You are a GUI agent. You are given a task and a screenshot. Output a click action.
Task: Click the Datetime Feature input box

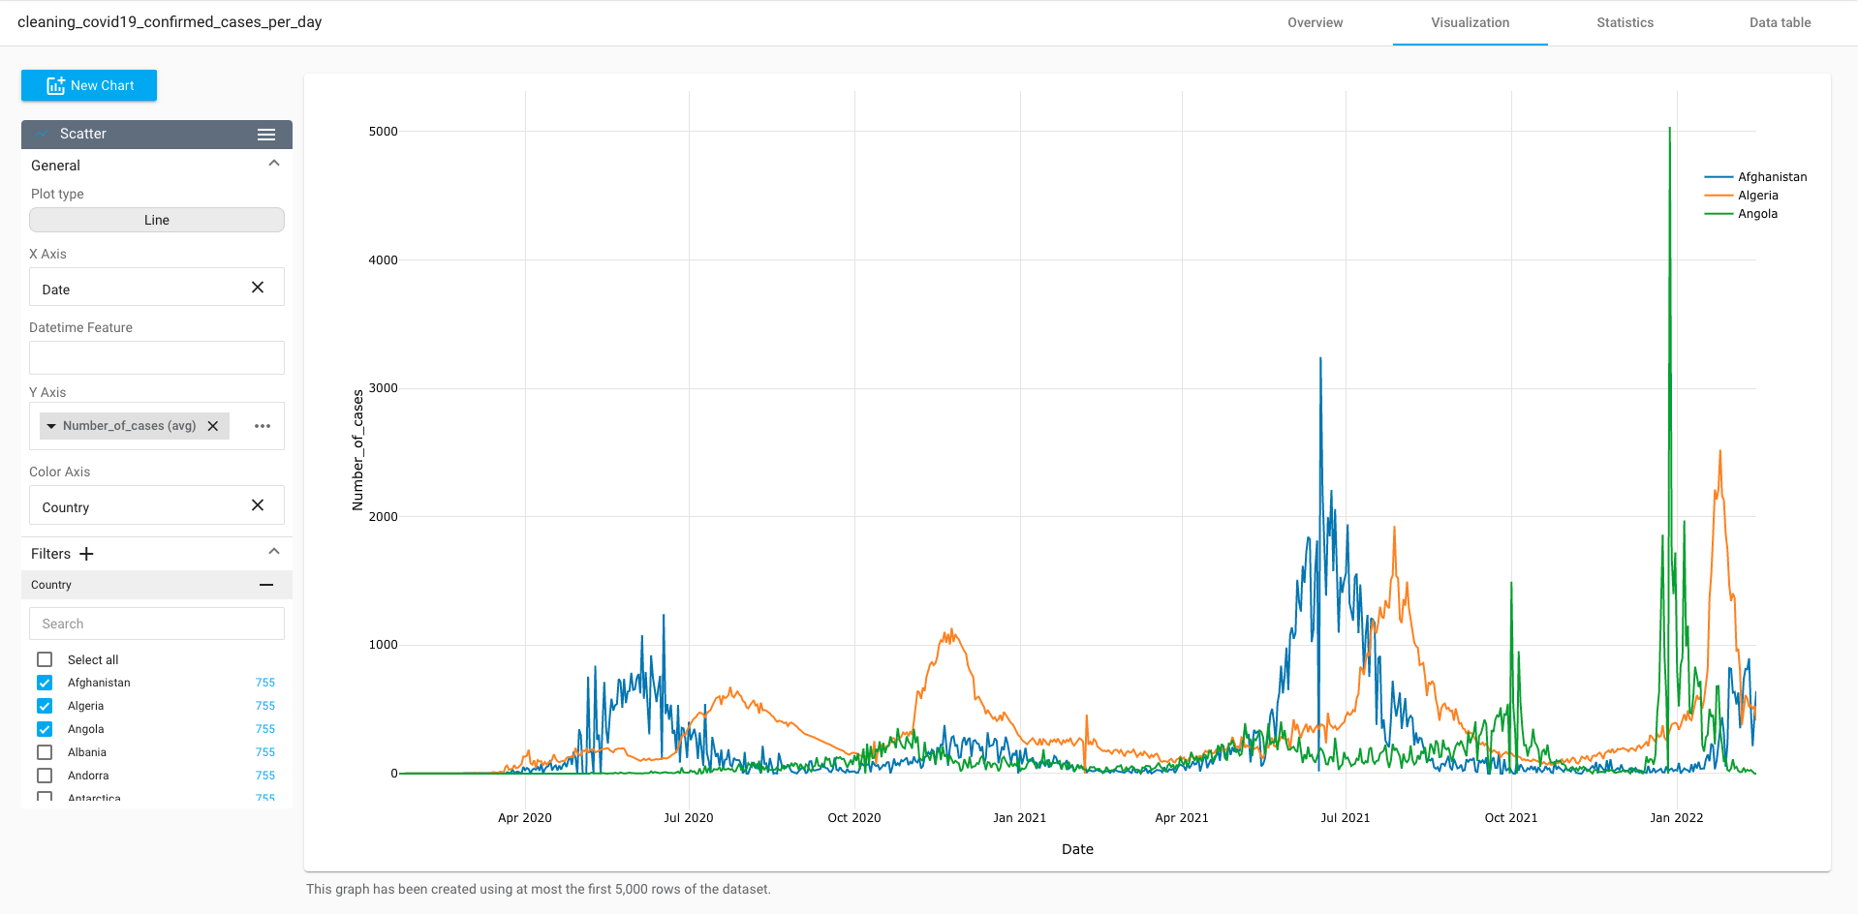pyautogui.click(x=157, y=357)
